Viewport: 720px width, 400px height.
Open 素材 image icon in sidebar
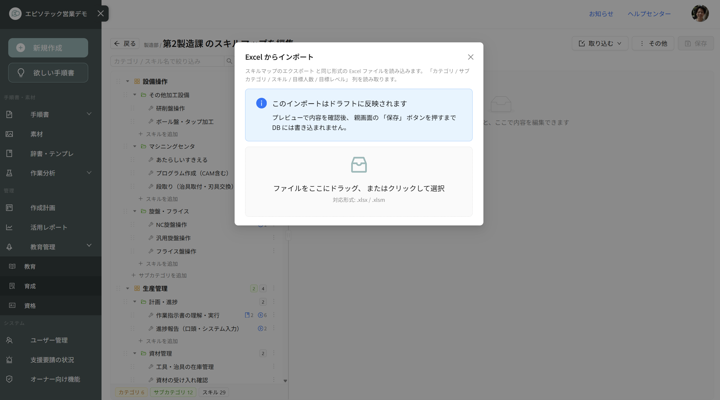pyautogui.click(x=9, y=134)
